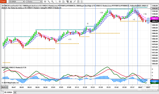
Task: Click the black 5094.75 current price marker
Action: [155, 21]
